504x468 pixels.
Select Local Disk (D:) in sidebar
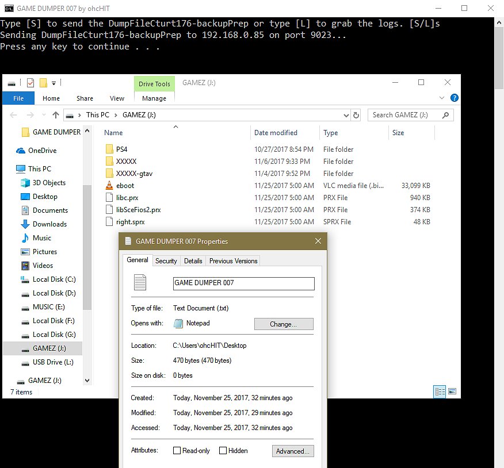[48, 293]
